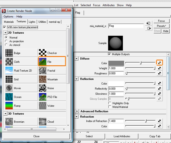Click the Diffuse Weight slider
The height and width of the screenshot is (143, 171).
pyautogui.click(x=140, y=68)
